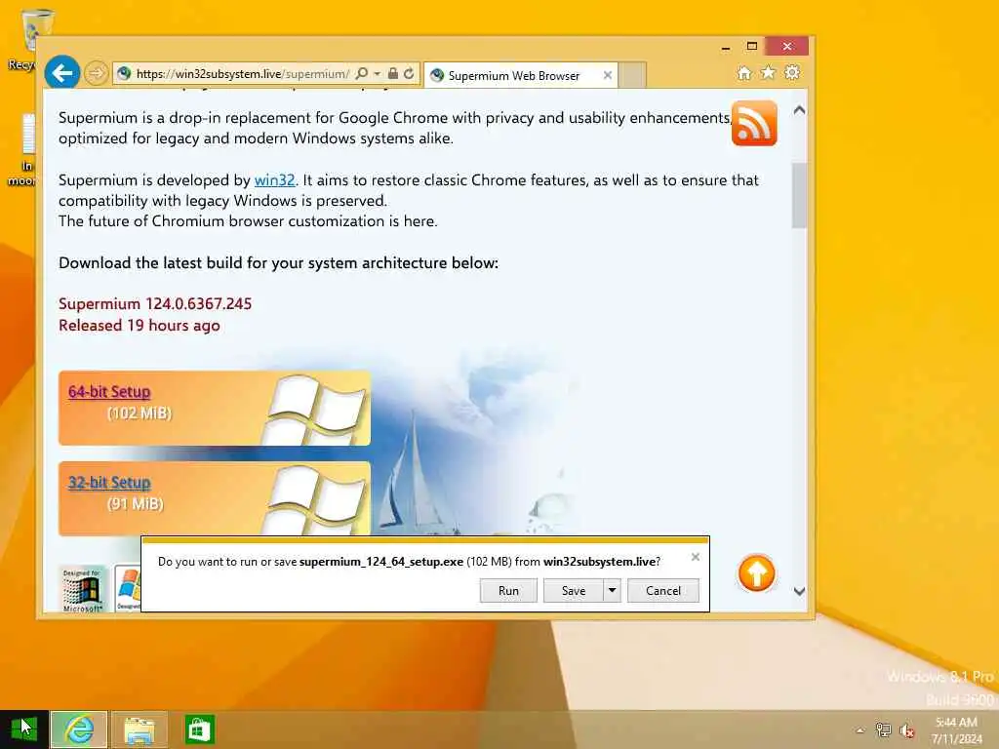Go back with the blue arrow button
Image resolution: width=999 pixels, height=749 pixels.
pos(62,73)
